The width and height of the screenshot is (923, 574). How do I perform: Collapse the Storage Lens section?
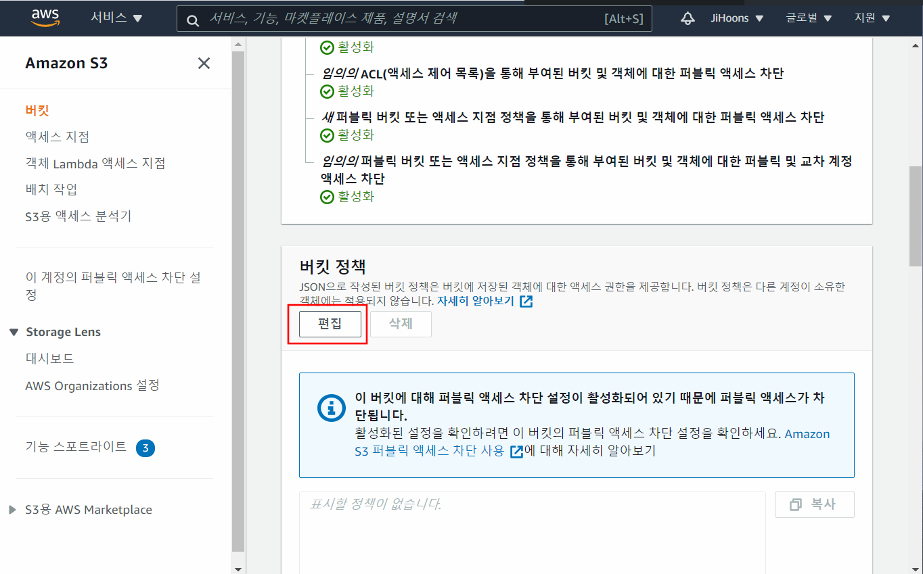14,332
